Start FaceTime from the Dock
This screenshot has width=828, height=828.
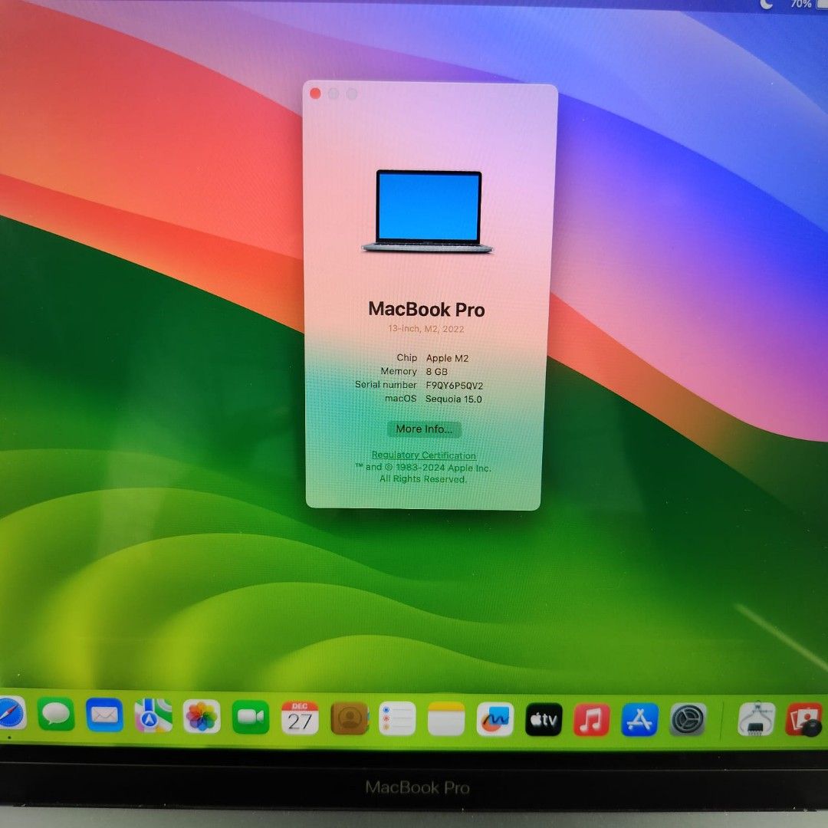tap(250, 717)
